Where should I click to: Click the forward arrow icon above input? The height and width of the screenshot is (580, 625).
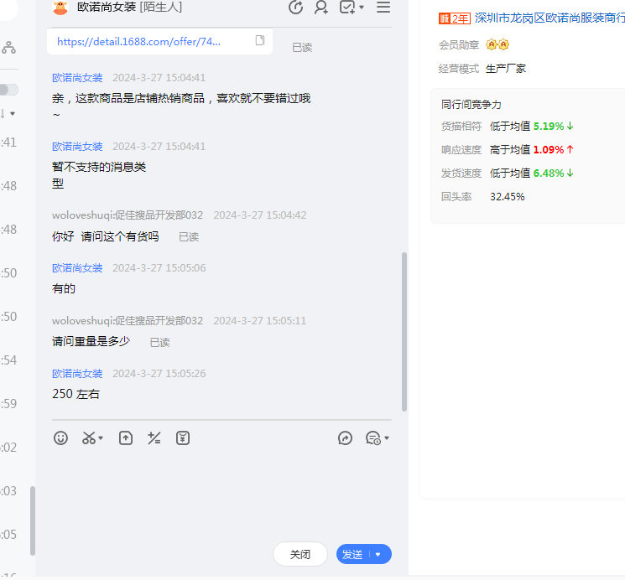[345, 438]
